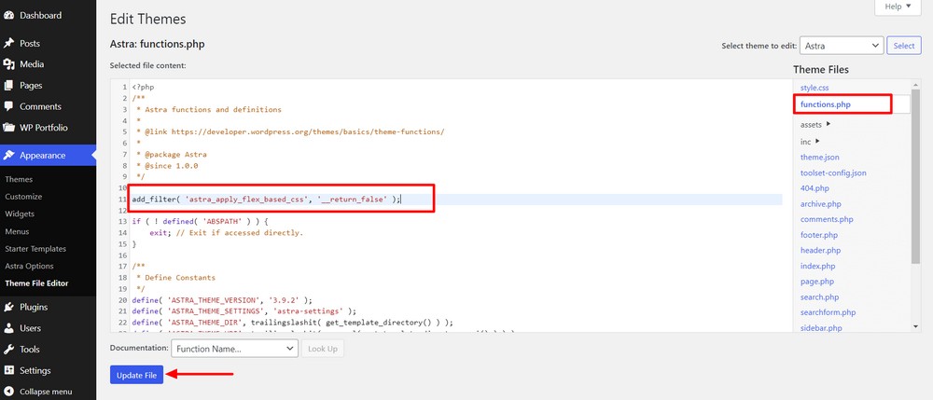Open Starter Templates submenu link
Image resolution: width=933 pixels, height=400 pixels.
pos(35,249)
